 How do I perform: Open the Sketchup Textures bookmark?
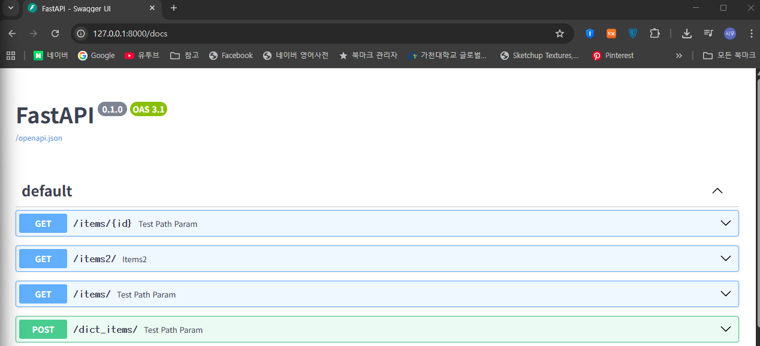point(539,56)
